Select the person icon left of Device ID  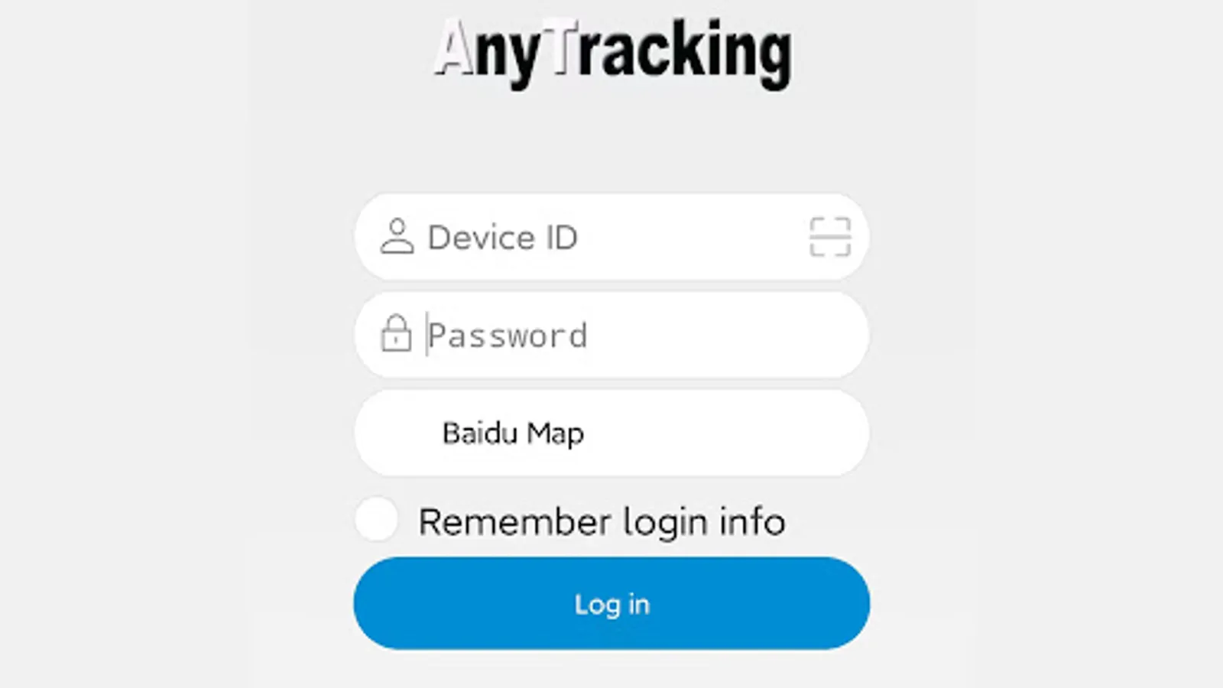pyautogui.click(x=397, y=236)
